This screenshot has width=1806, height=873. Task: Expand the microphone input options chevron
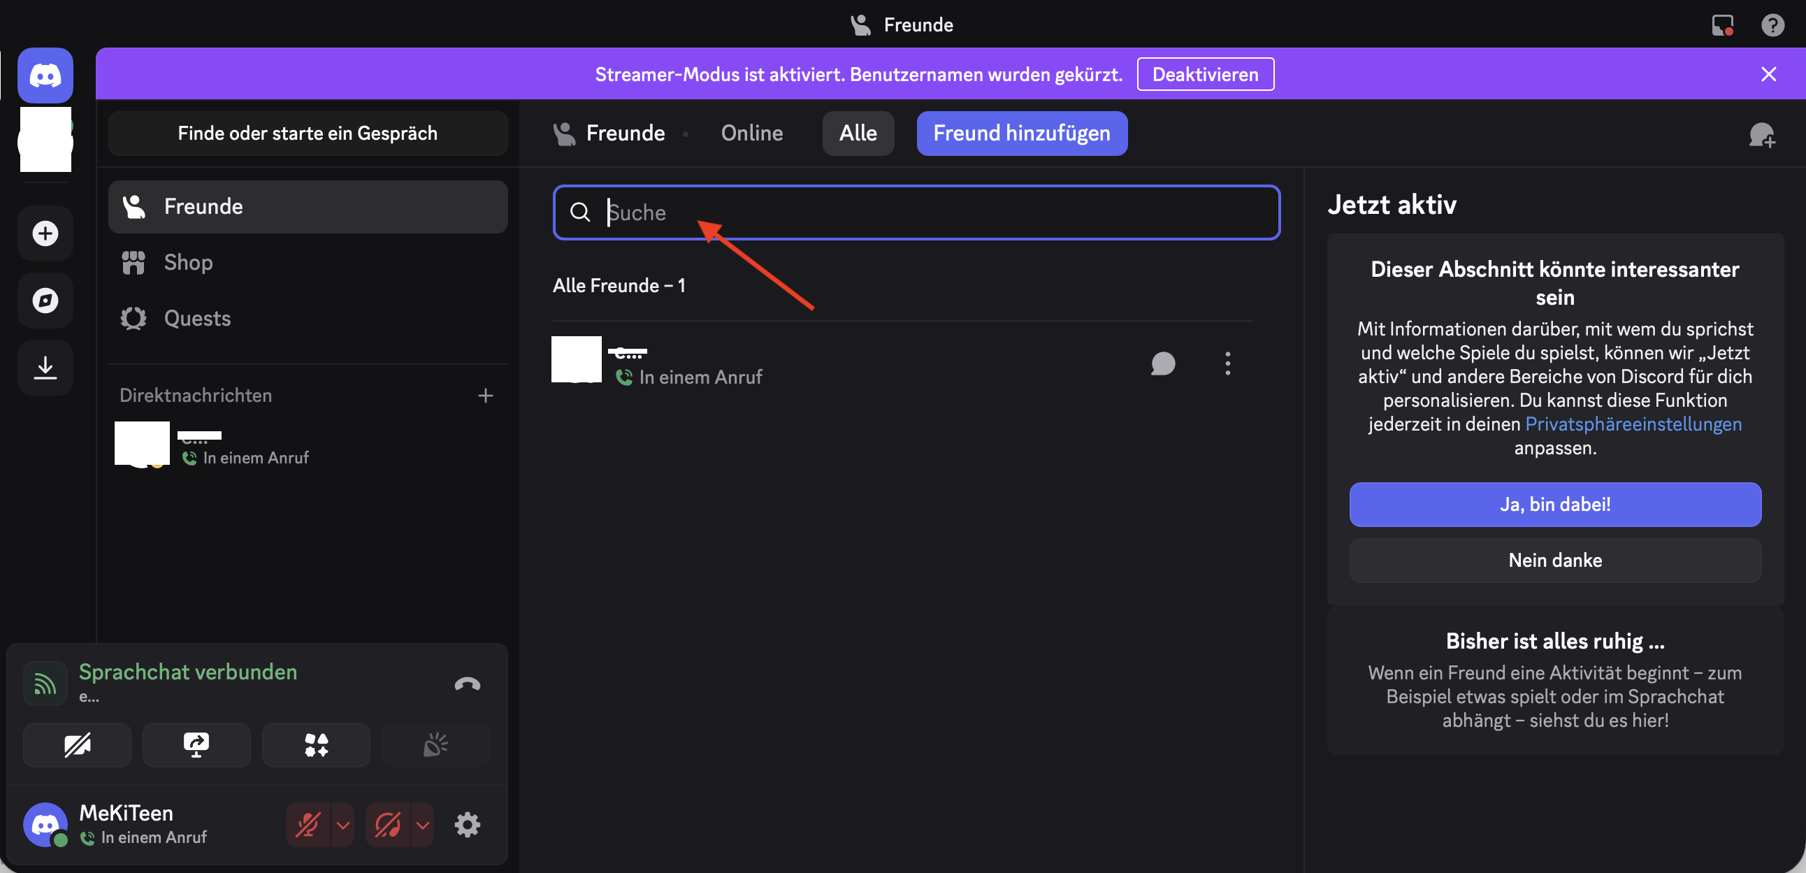click(x=343, y=825)
